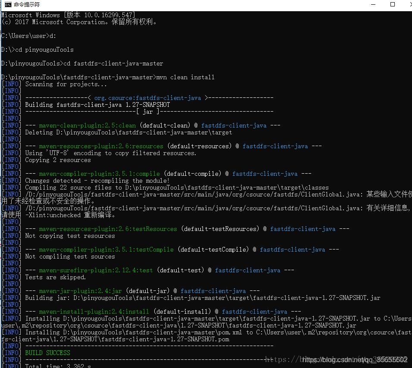Click the Microsoft Windows version line
The height and width of the screenshot is (368, 412).
click(x=69, y=15)
